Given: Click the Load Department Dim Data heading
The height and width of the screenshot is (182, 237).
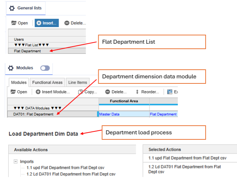Looking at the screenshot, I should click(x=43, y=134).
